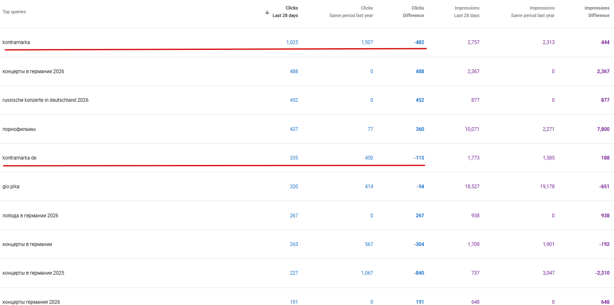The width and height of the screenshot is (614, 305).
Task: Click the -192 impressions difference value
Action: point(604,244)
